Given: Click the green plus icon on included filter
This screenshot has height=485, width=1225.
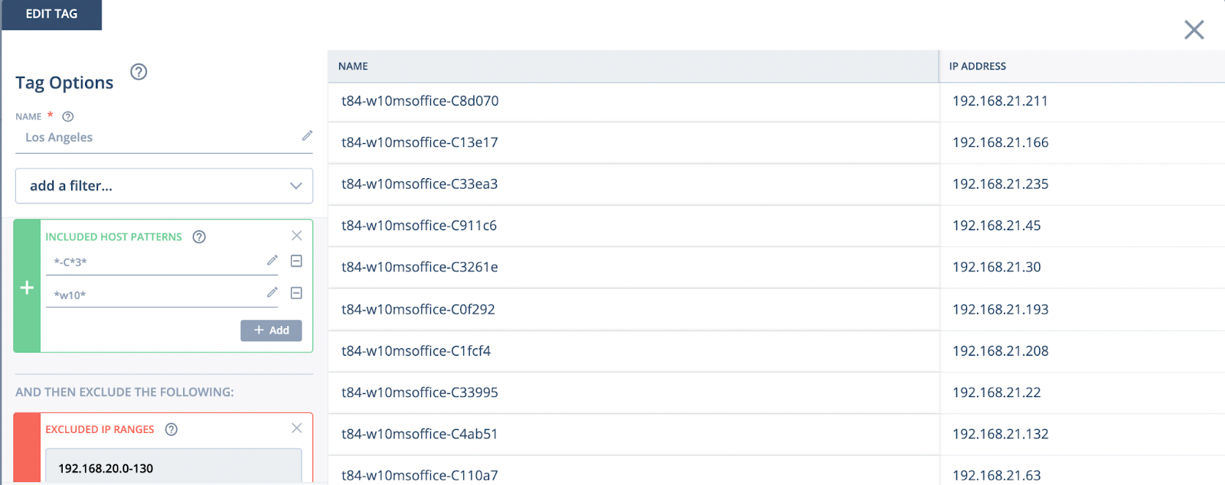Looking at the screenshot, I should [27, 288].
